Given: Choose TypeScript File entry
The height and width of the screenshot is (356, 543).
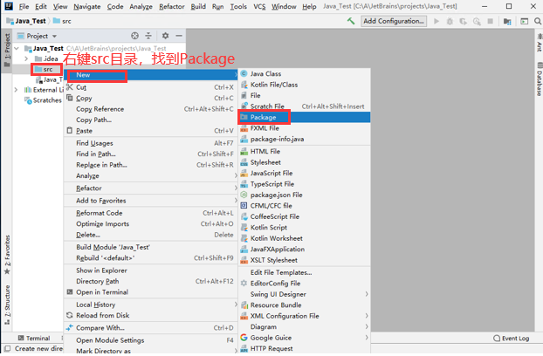Looking at the screenshot, I should (x=304, y=184).
